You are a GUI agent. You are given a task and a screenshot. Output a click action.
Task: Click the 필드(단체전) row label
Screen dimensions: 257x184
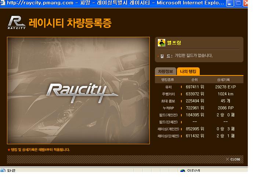168,122
